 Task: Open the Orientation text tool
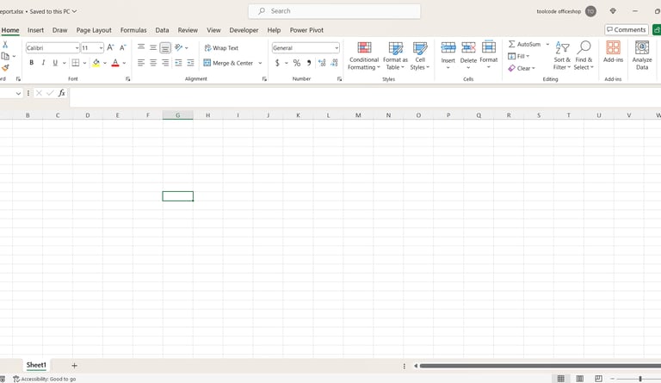(179, 47)
